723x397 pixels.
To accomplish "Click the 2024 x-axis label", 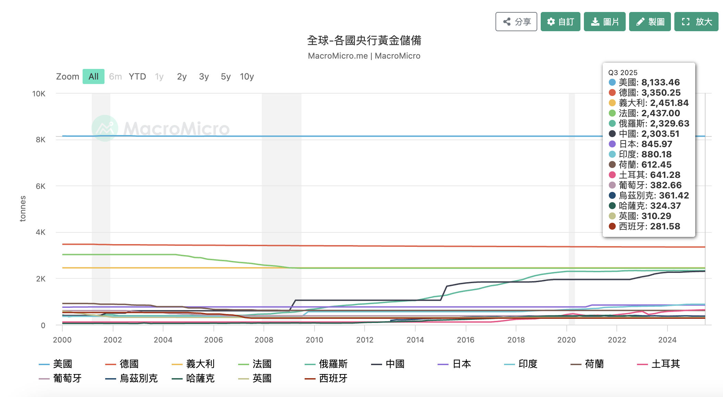I will point(667,340).
